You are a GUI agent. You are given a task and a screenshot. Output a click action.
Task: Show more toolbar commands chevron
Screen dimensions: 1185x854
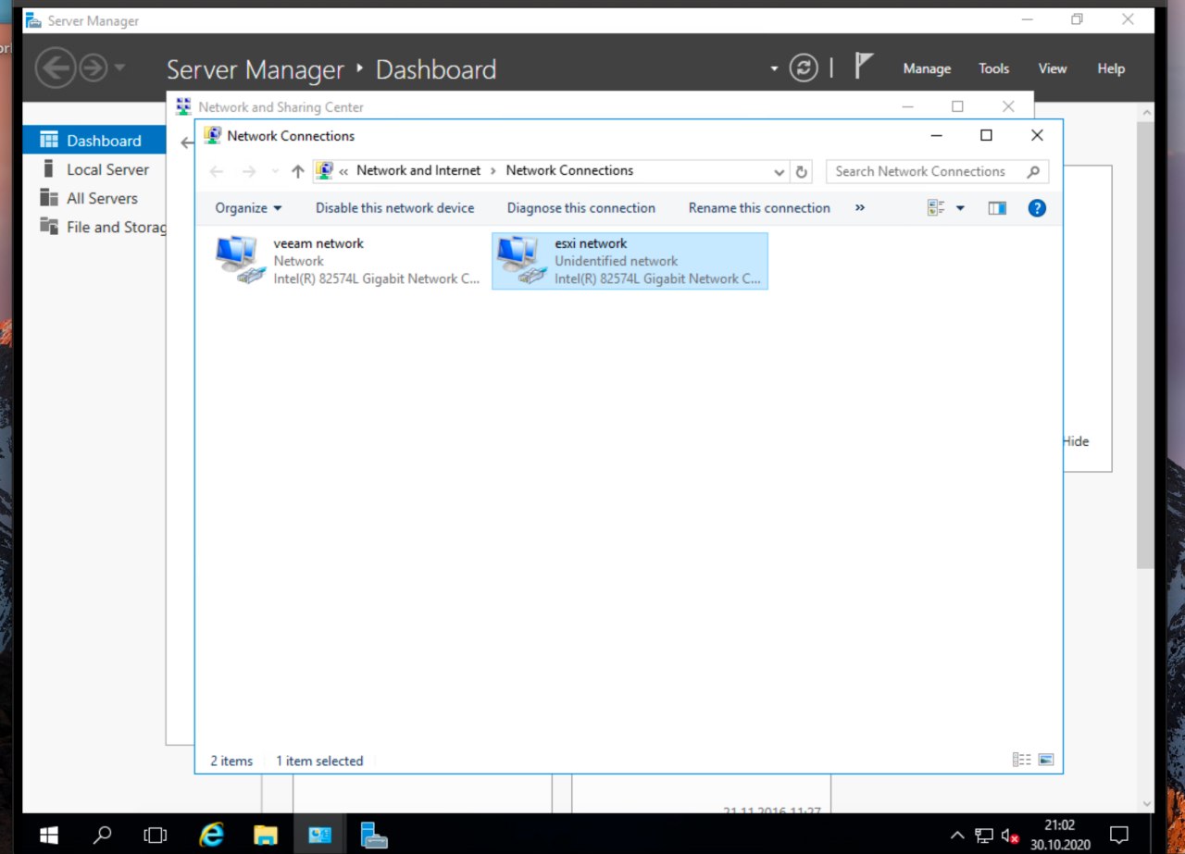pos(860,208)
